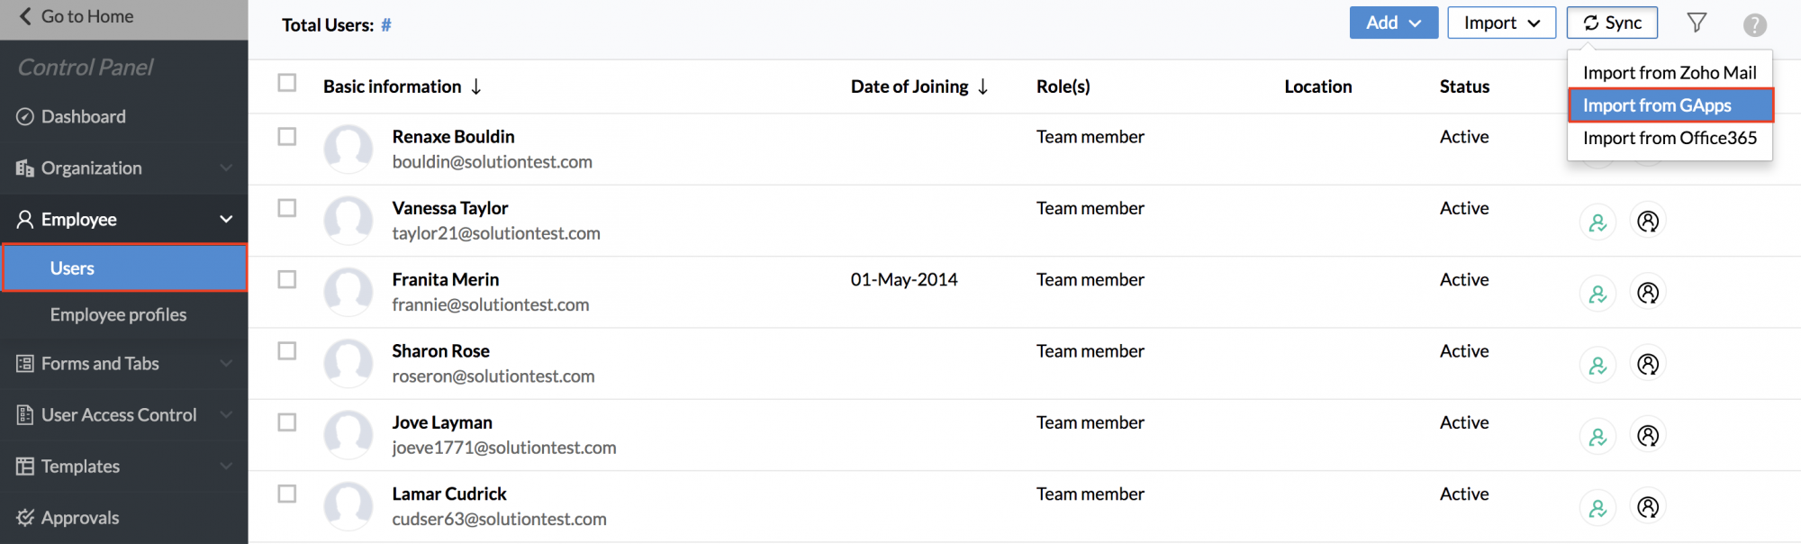This screenshot has width=1801, height=544.
Task: Sort by Date of Joining arrow
Action: [983, 86]
